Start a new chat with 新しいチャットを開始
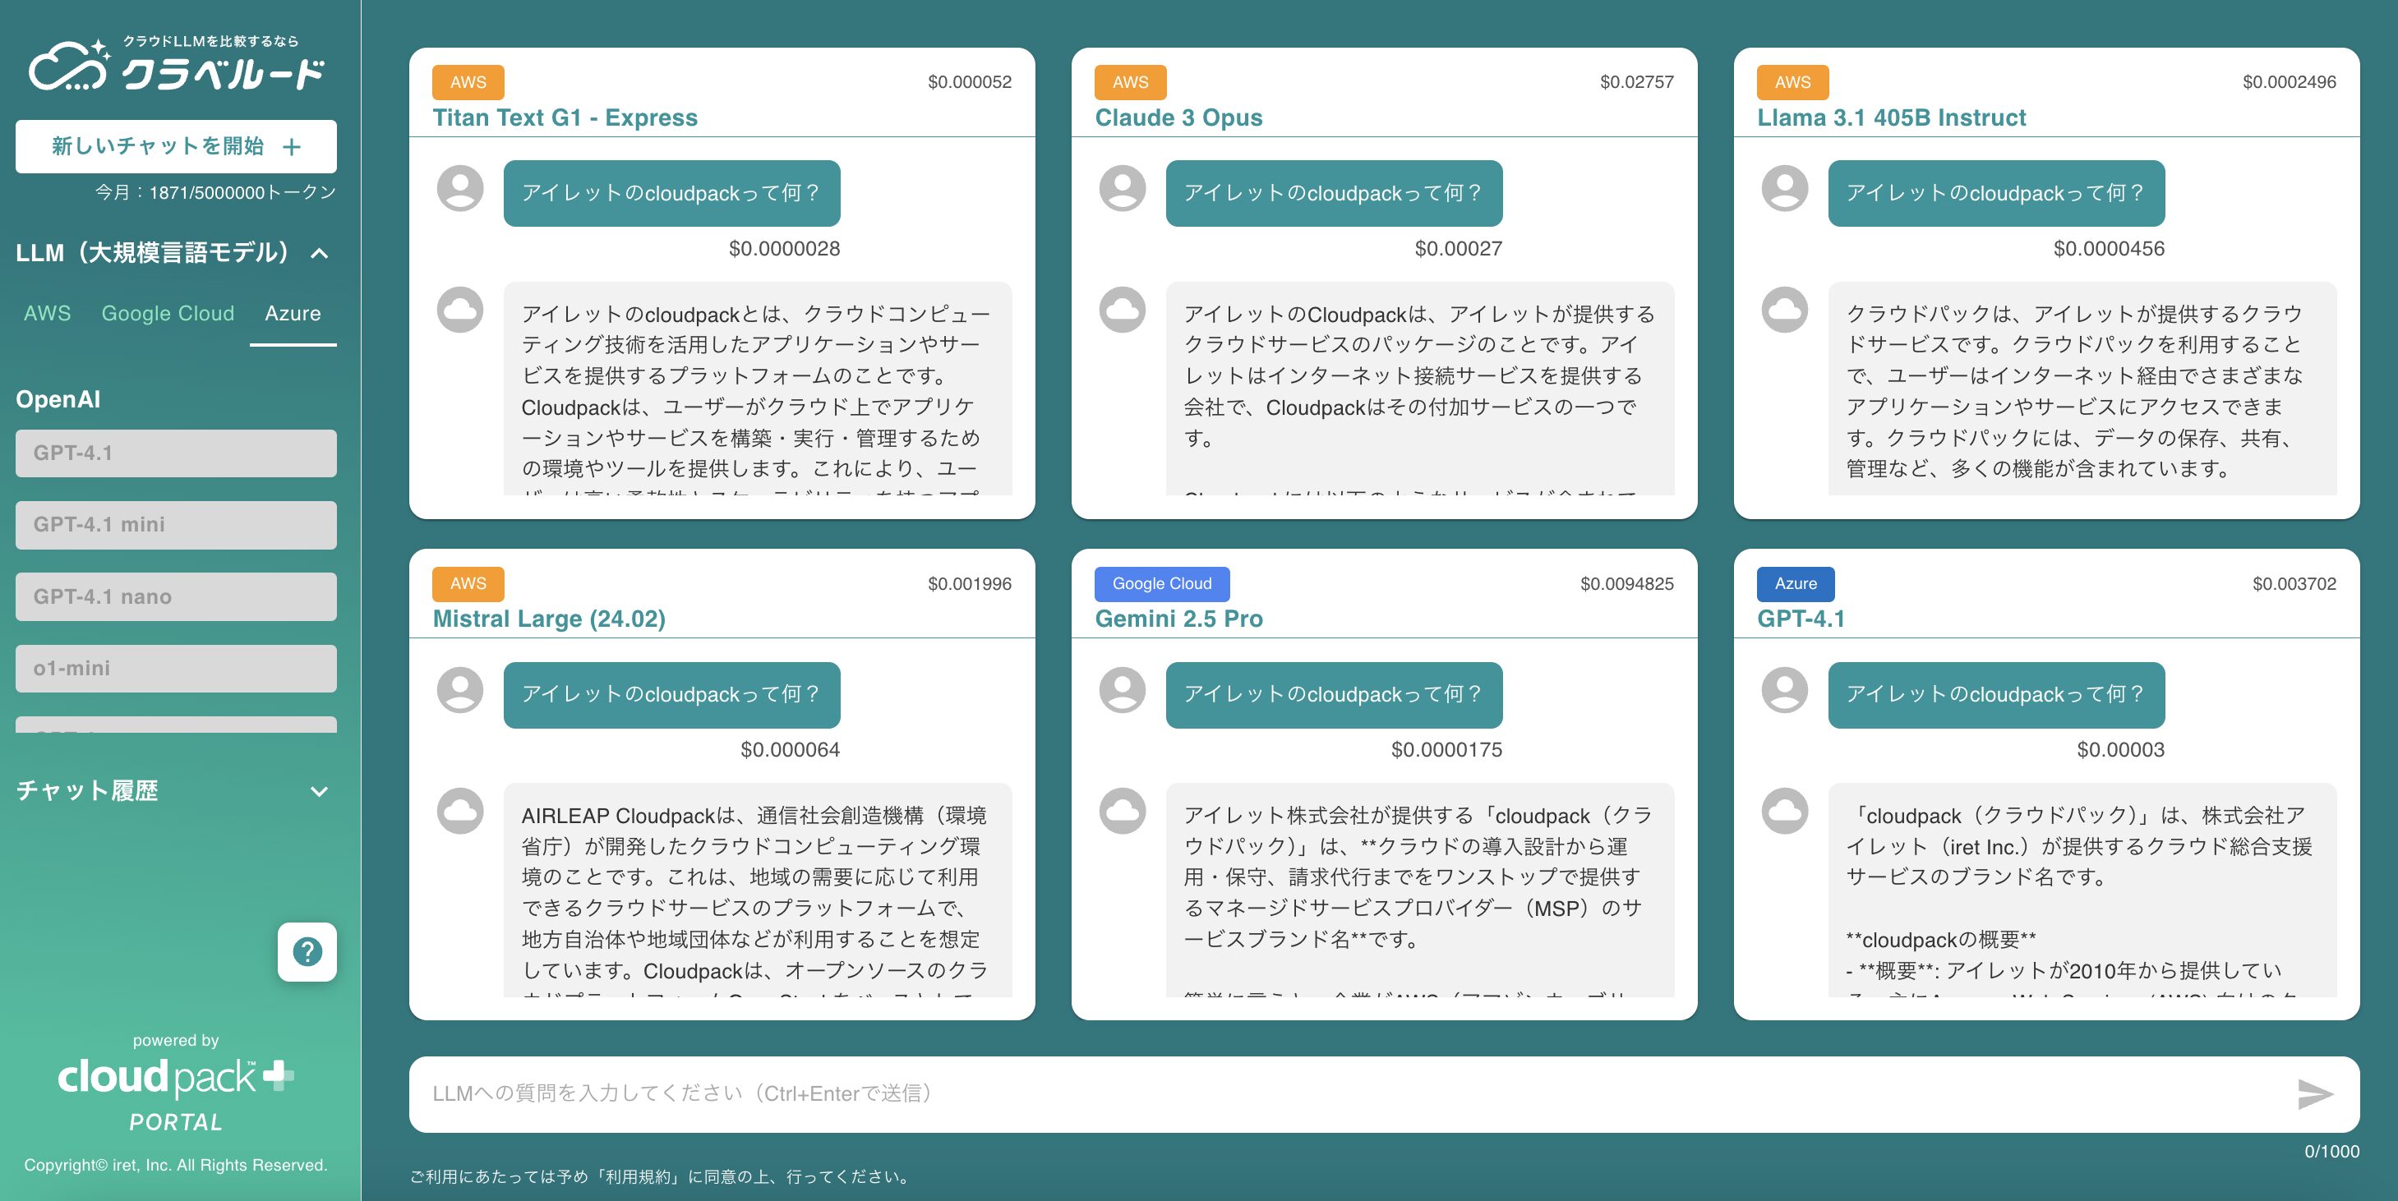 coord(176,146)
